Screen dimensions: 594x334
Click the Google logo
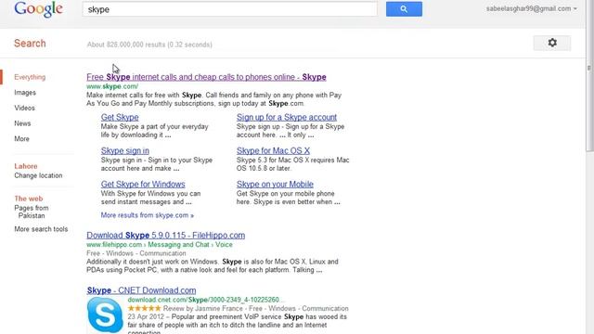click(x=38, y=9)
